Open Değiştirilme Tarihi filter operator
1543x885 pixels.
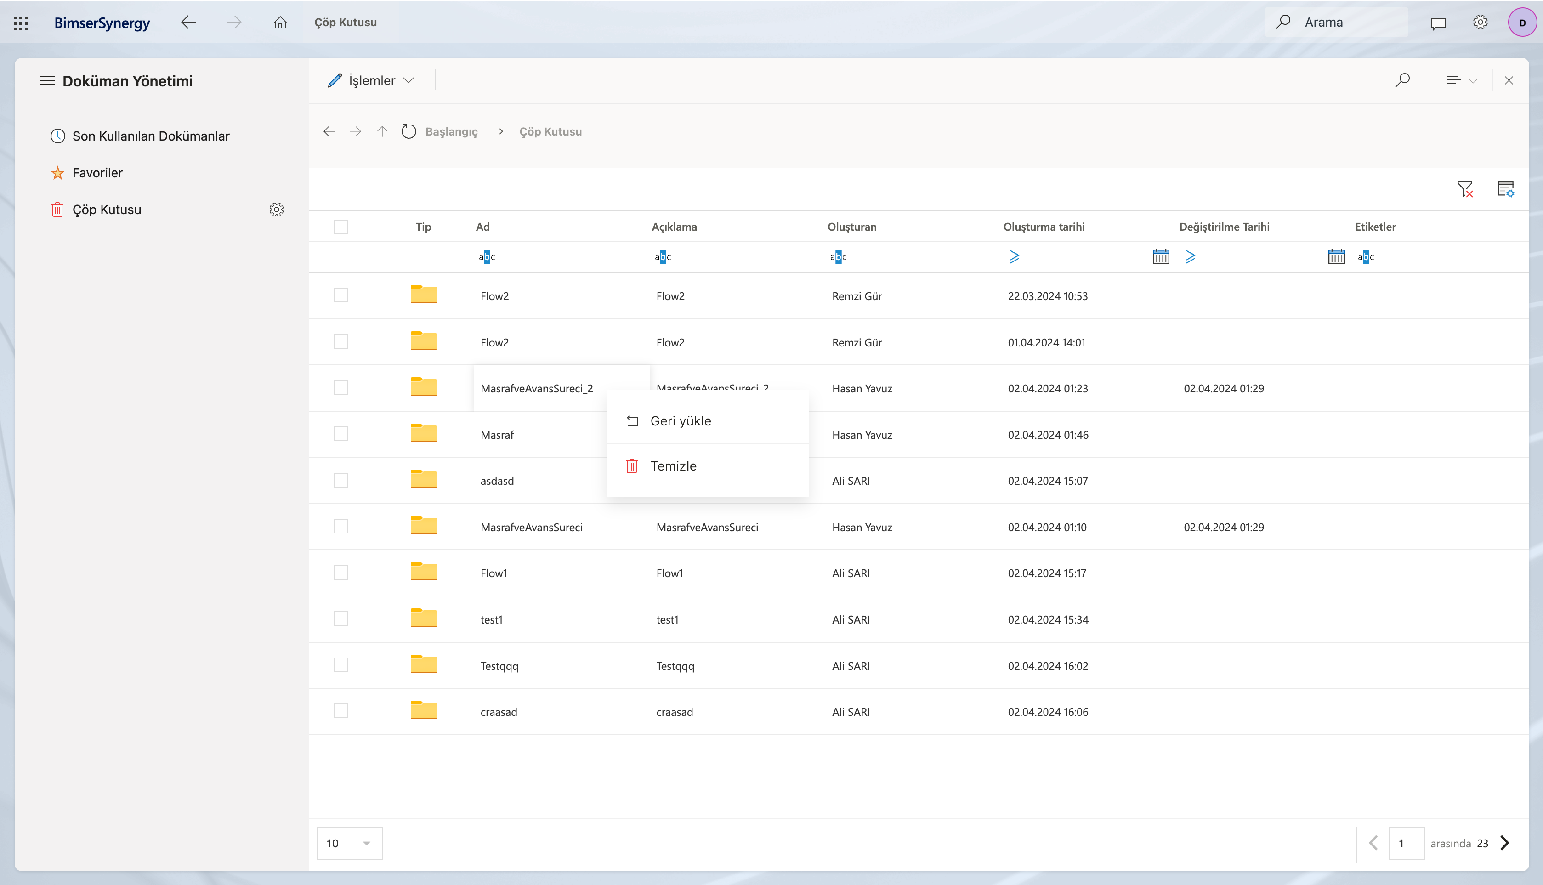1190,256
